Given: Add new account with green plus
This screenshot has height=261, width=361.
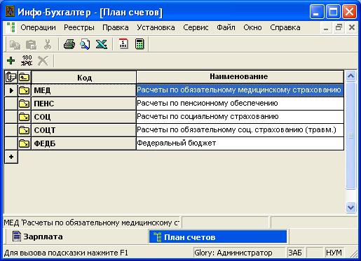Looking at the screenshot, I should (11, 61).
